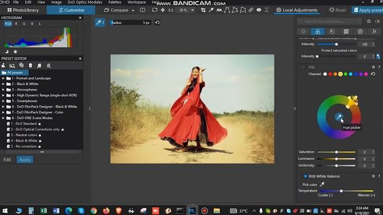Open the 30% zoom level dropdown
This screenshot has height=215, width=383.
point(193,10)
